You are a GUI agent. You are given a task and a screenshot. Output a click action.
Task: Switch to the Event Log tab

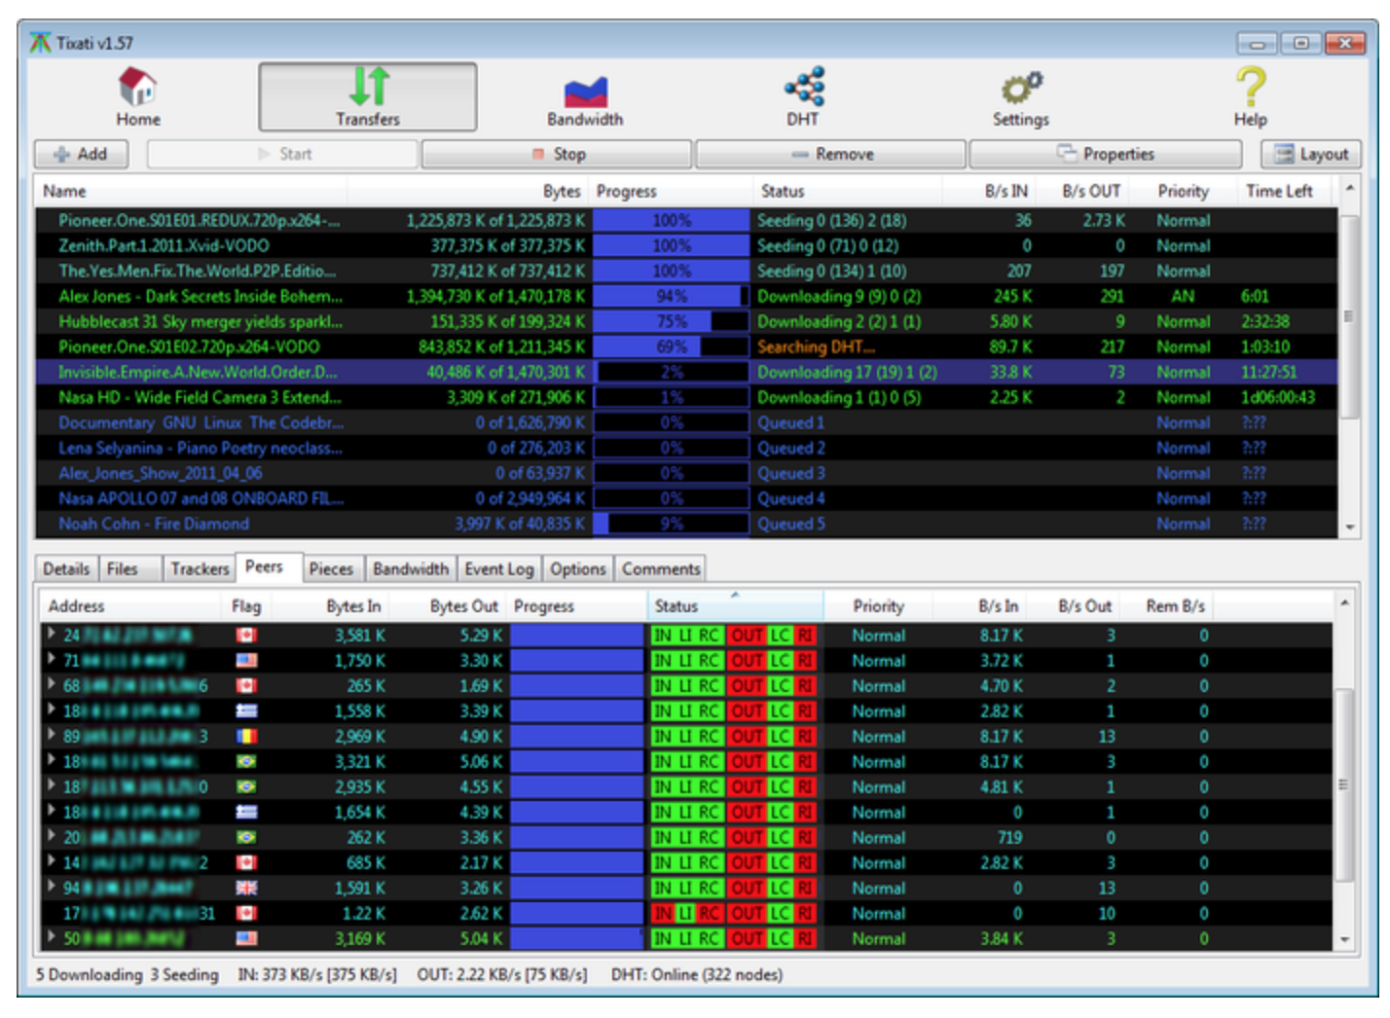click(499, 569)
